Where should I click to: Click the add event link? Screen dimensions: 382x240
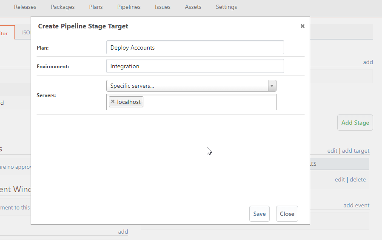click(x=356, y=205)
